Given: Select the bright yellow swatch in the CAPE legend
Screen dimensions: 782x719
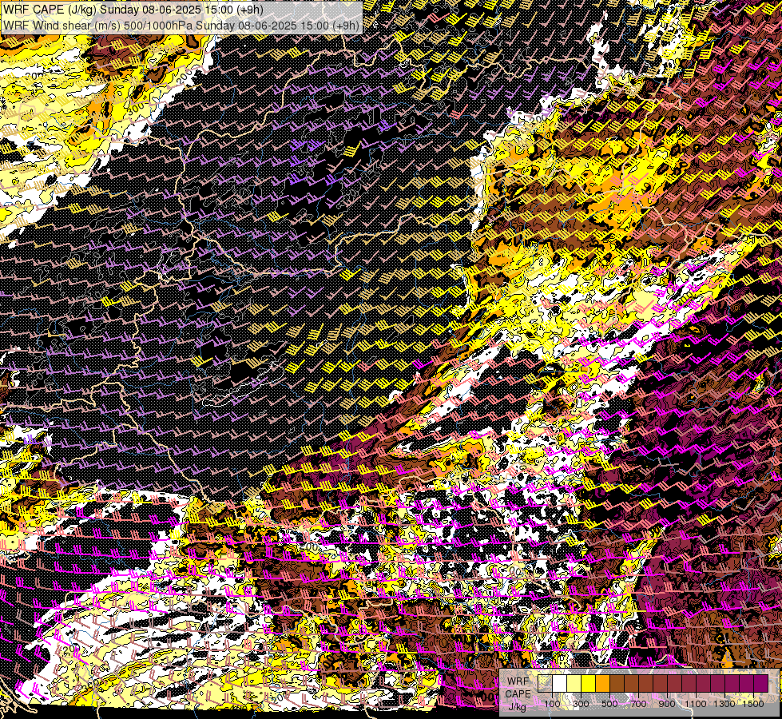Looking at the screenshot, I should coord(589,683).
